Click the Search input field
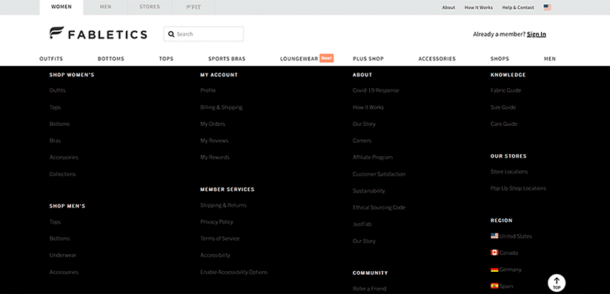 204,34
